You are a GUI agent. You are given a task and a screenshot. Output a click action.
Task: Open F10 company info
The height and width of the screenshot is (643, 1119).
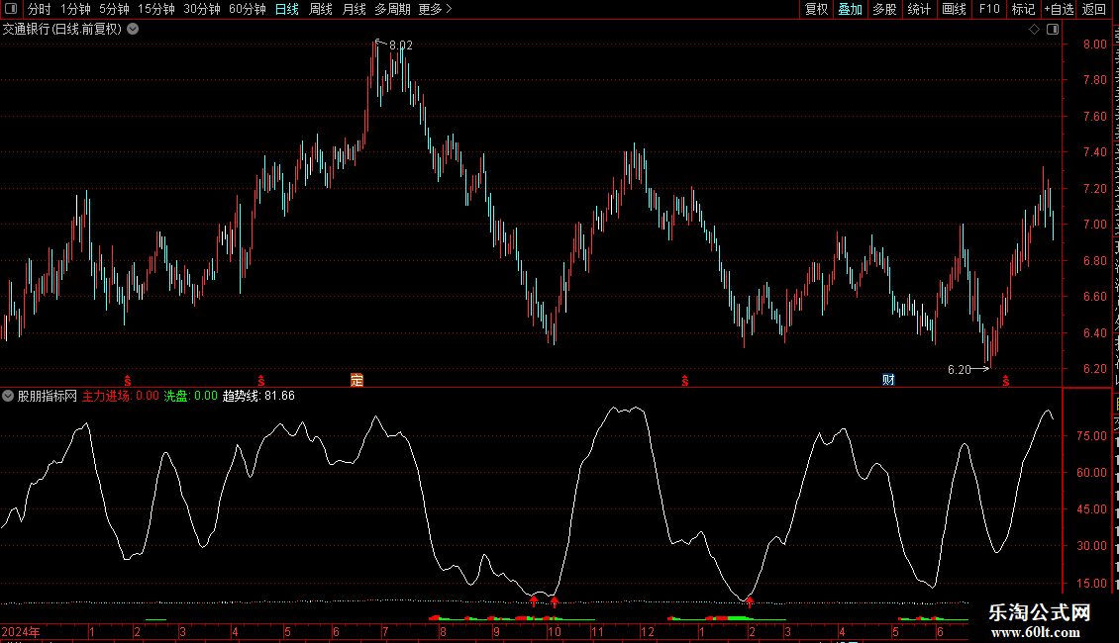pos(989,9)
